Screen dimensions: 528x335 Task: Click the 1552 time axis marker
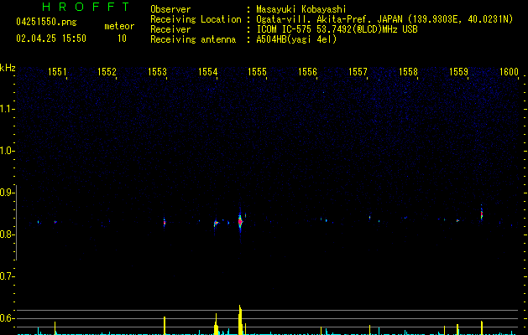(107, 72)
